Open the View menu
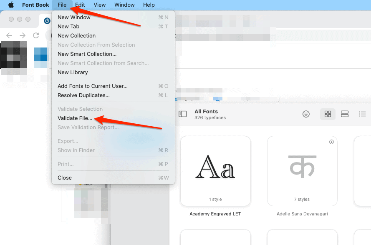The width and height of the screenshot is (371, 245). [99, 5]
